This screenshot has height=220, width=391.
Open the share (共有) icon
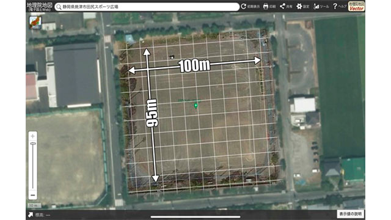[x=282, y=6]
